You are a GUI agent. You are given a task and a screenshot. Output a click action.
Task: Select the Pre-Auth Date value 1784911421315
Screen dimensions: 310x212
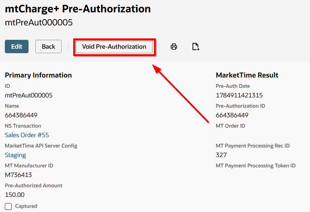pyautogui.click(x=239, y=95)
